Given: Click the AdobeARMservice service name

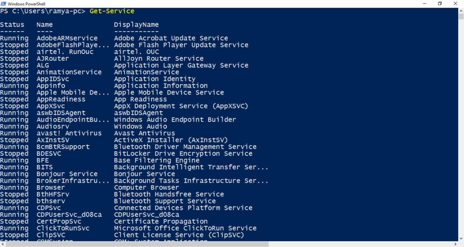Looking at the screenshot, I should (67, 38).
